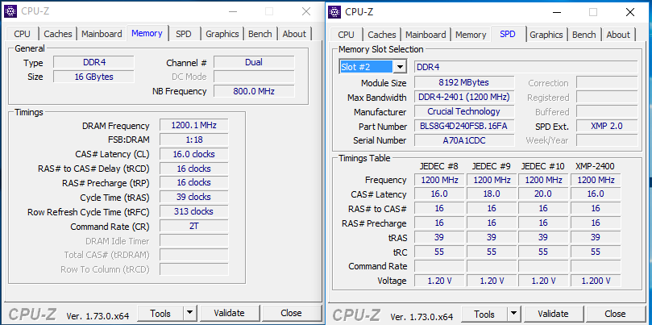Click Max Bandwidth DDR4-2401 field

tap(464, 97)
